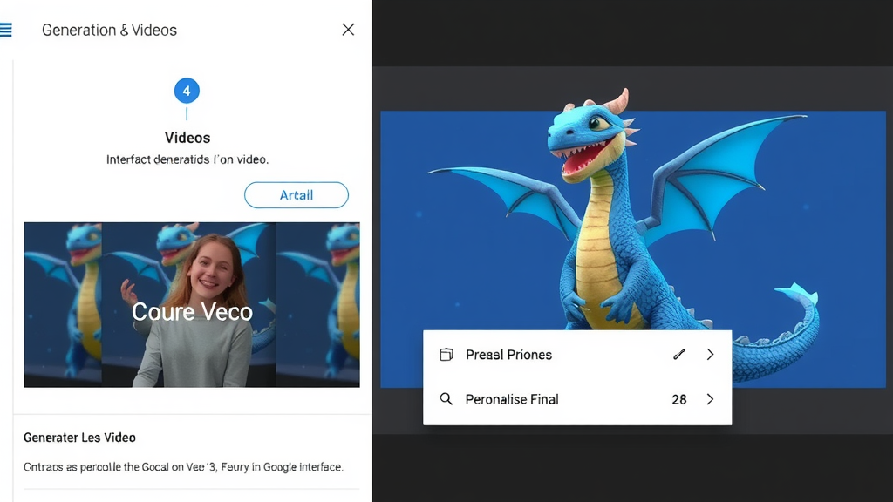Image resolution: width=893 pixels, height=502 pixels.
Task: Click the Artail button
Action: (x=296, y=194)
